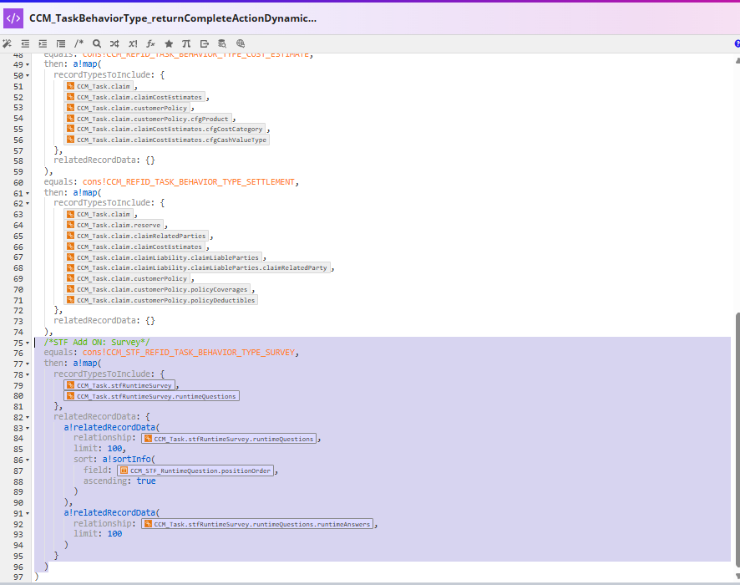Click the CCM_Task.claim.claimCostEstimates.cfgCostCategory chip
Viewport: 740px width, 585px height.
pyautogui.click(x=165, y=129)
